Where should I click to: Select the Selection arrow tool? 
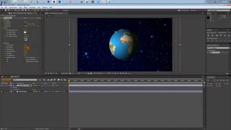point(3,10)
